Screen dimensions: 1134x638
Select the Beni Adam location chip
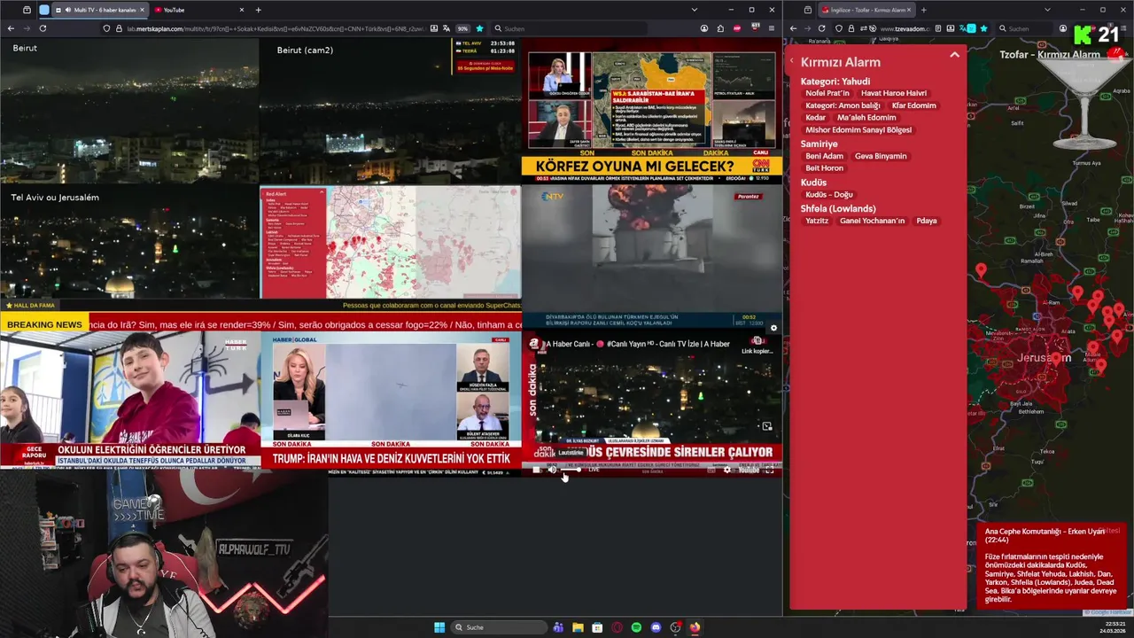pyautogui.click(x=825, y=156)
